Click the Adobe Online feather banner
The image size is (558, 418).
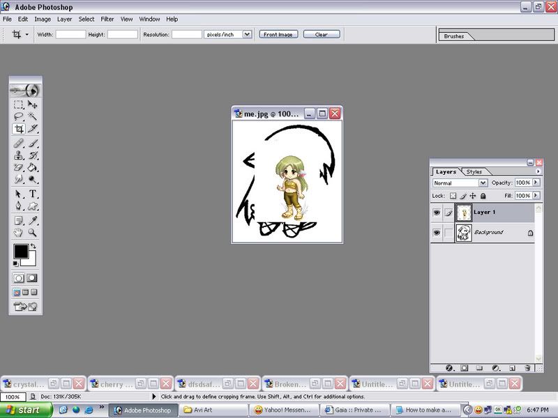pyautogui.click(x=25, y=91)
